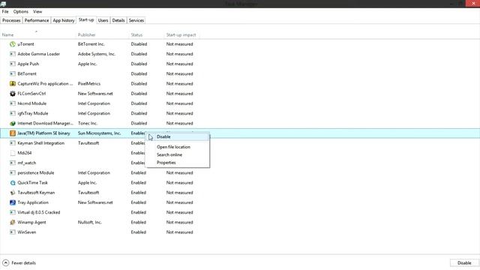Click the Disabled status of FLComServCtrl
The width and height of the screenshot is (480, 270).
[x=139, y=94]
